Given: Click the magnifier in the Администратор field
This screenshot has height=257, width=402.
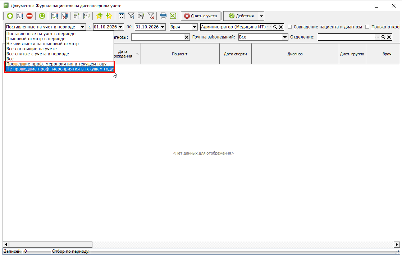Looking at the screenshot, I should click(275, 27).
